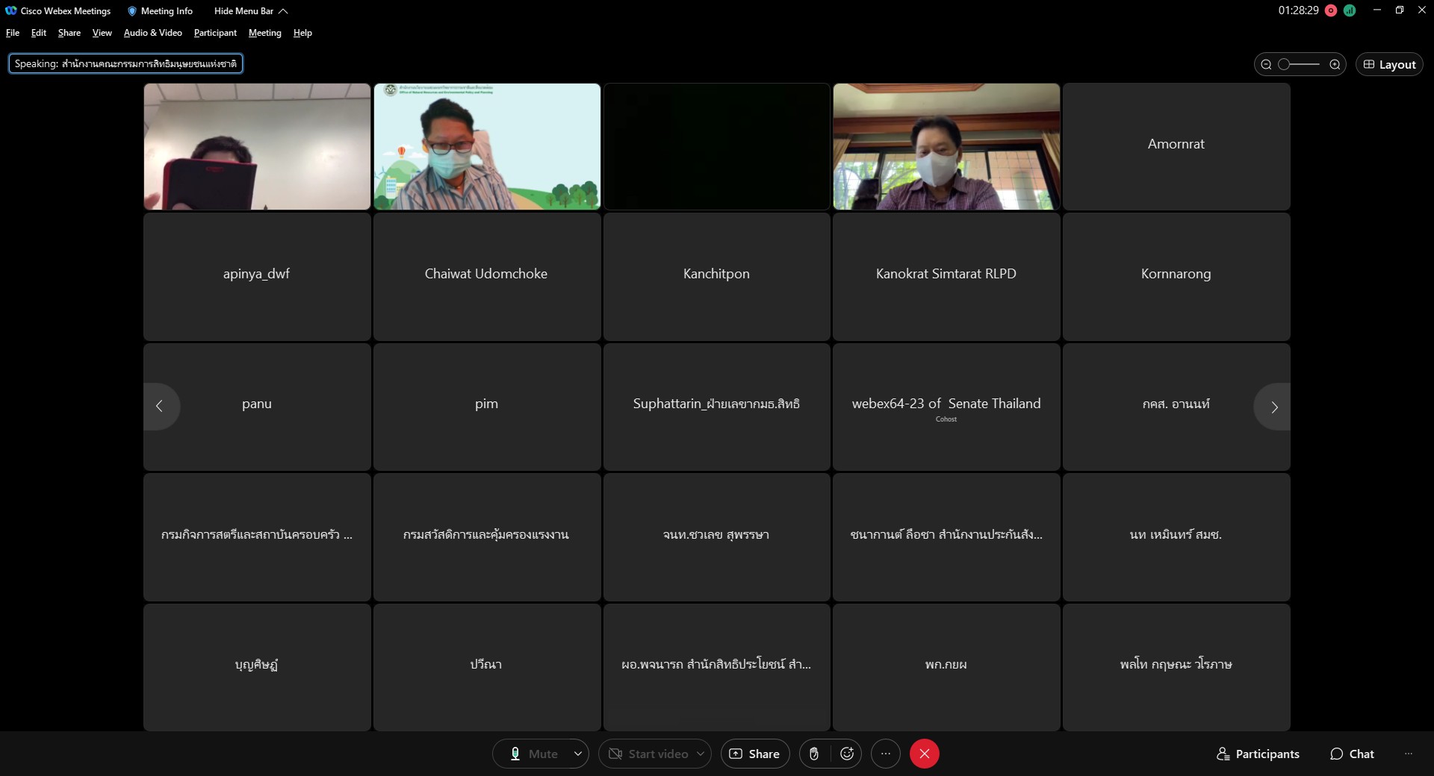Select the Kanokrat Simtarat RLPD tile
Viewport: 1434px width, 776px height.
coord(946,277)
